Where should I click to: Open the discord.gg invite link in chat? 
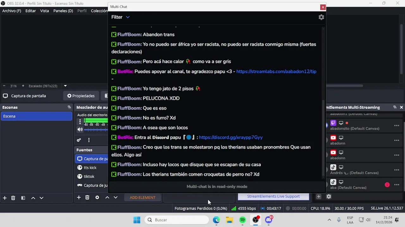click(x=231, y=137)
